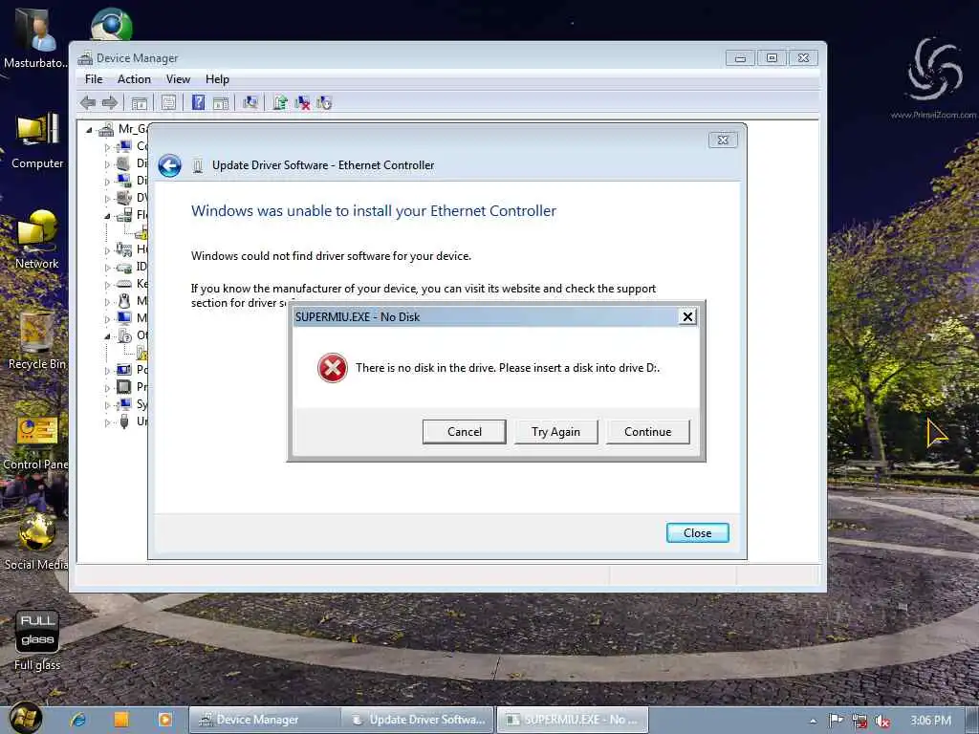This screenshot has height=734, width=979.
Task: Open Properties from the Device Manager toolbar
Action: [x=168, y=103]
